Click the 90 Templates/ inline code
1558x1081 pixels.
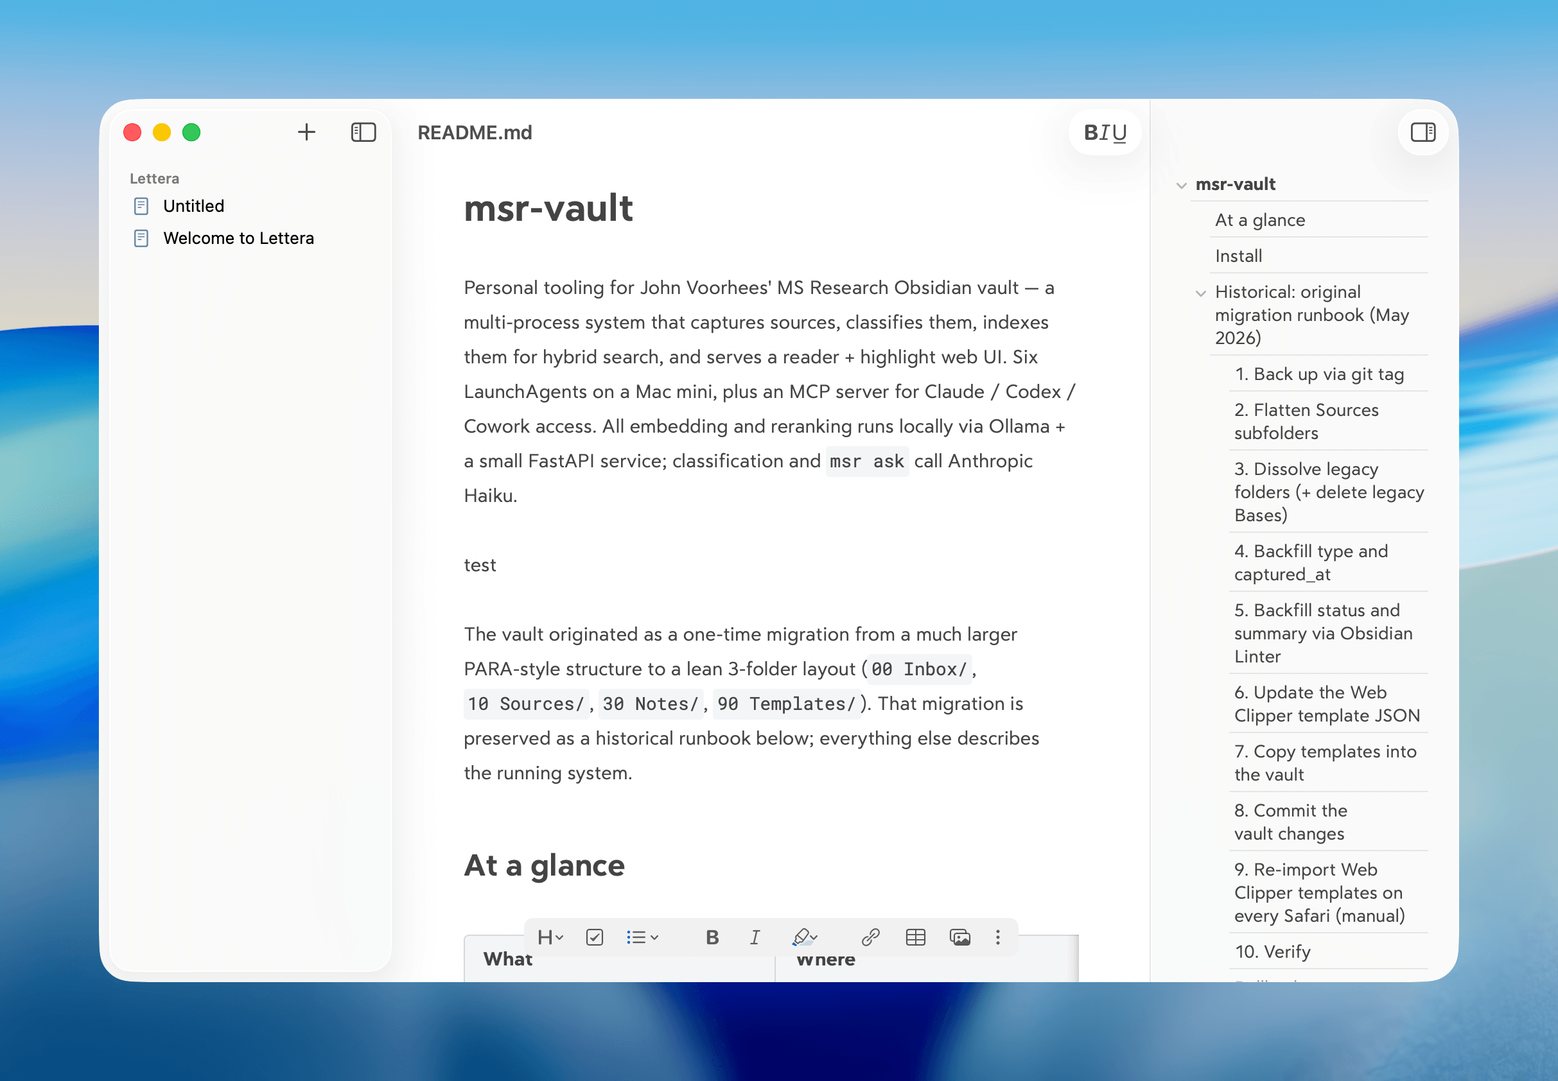coord(786,704)
